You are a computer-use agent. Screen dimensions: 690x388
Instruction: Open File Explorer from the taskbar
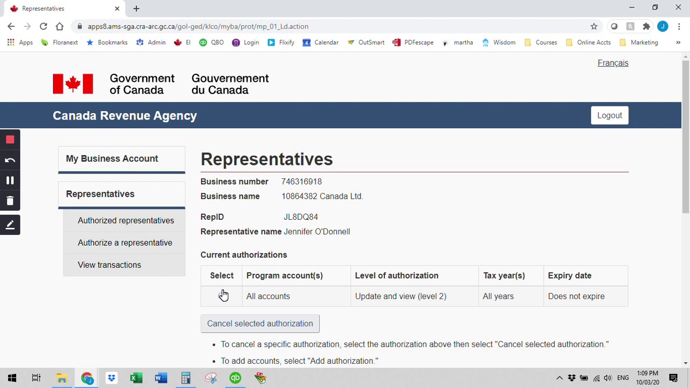61,378
